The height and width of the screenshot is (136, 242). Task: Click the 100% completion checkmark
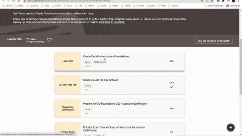pos(172,87)
